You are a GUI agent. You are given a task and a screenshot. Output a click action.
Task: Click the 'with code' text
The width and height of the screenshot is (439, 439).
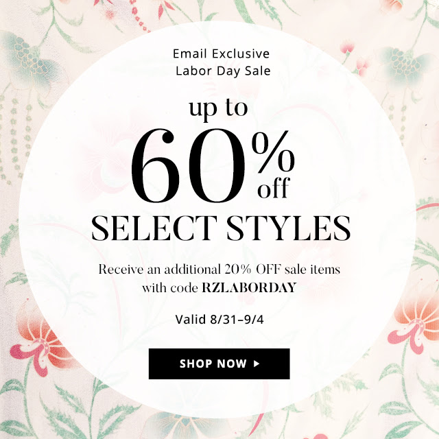pyautogui.click(x=170, y=288)
